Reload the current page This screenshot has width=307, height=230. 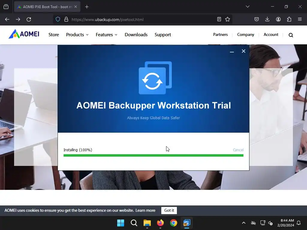29,19
